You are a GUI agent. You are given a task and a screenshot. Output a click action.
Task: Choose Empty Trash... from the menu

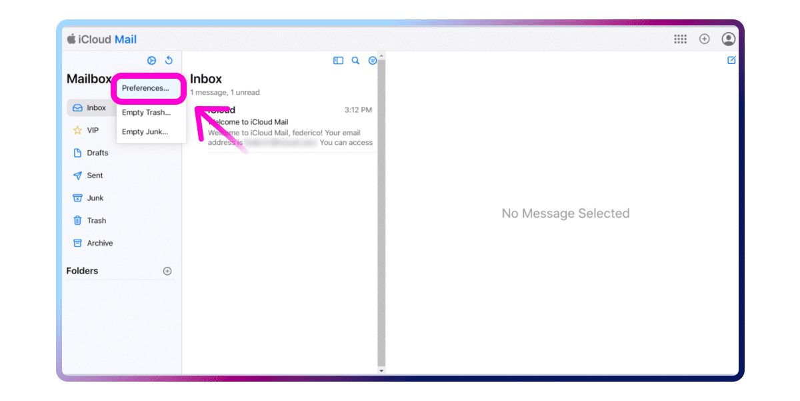(146, 112)
